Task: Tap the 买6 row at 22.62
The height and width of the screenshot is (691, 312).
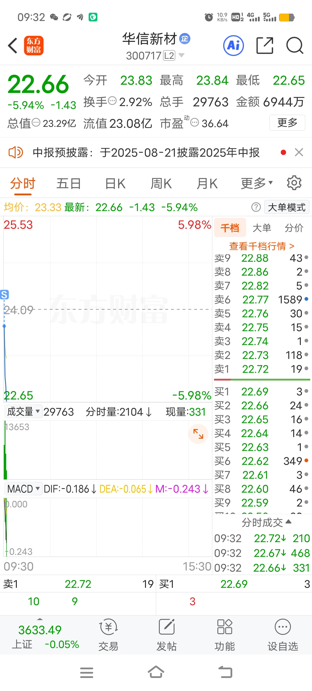Action: tap(262, 461)
